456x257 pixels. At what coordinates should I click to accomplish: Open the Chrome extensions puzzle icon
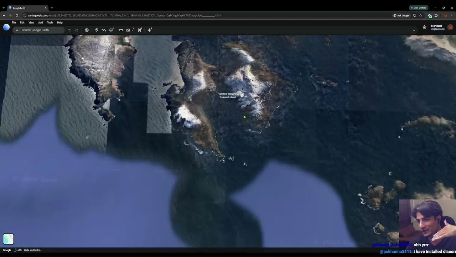pyautogui.click(x=436, y=15)
